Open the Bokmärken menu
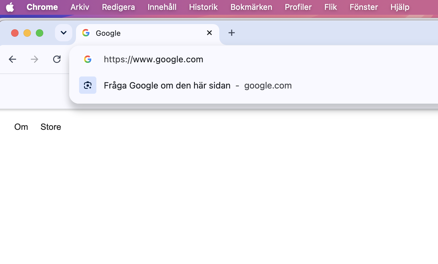This screenshot has height=264, width=438. 251,7
